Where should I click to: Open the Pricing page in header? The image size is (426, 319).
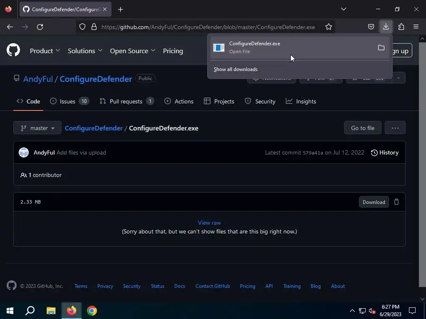[x=173, y=51]
